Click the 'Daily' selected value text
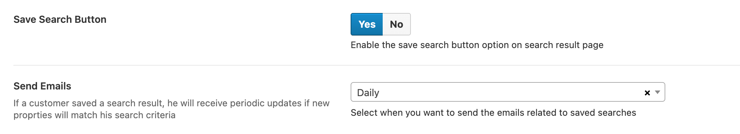The image size is (740, 134). click(368, 93)
